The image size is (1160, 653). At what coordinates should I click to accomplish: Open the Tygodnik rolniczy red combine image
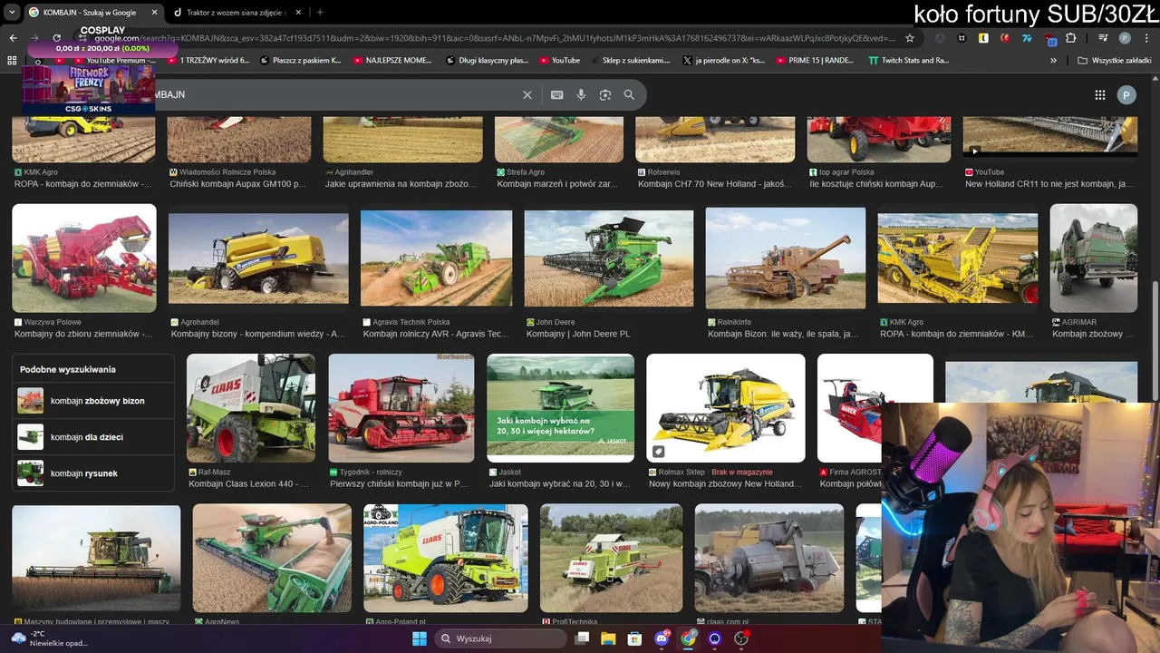401,408
